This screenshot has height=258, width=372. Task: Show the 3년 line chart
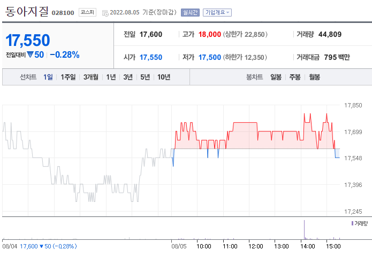point(128,77)
